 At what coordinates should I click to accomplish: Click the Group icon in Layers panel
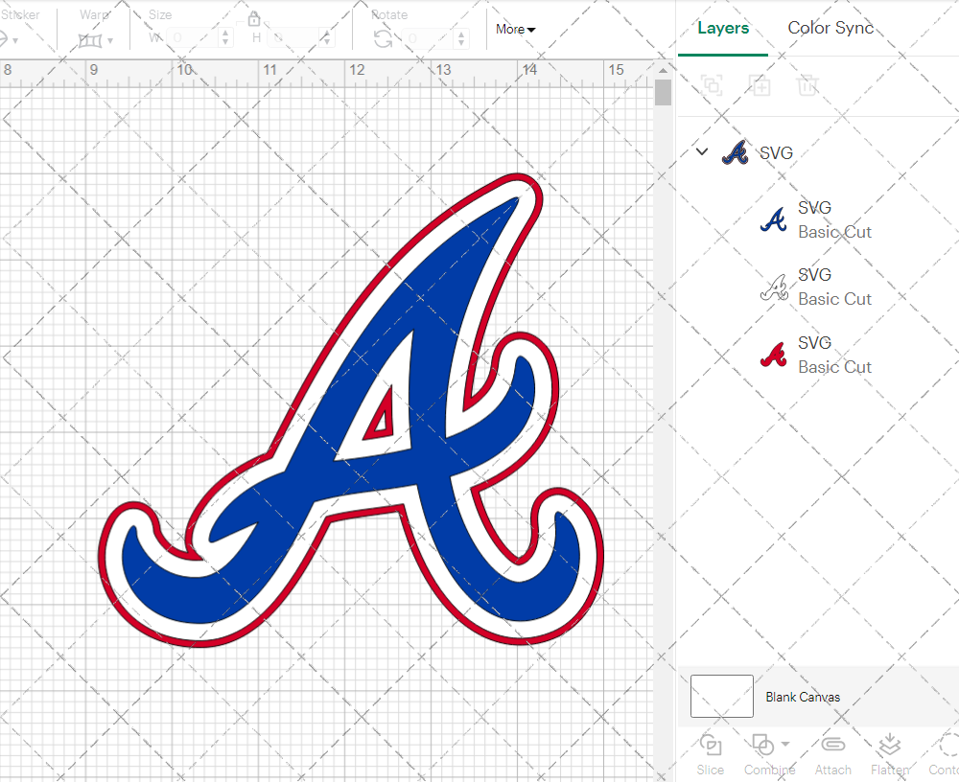(712, 85)
